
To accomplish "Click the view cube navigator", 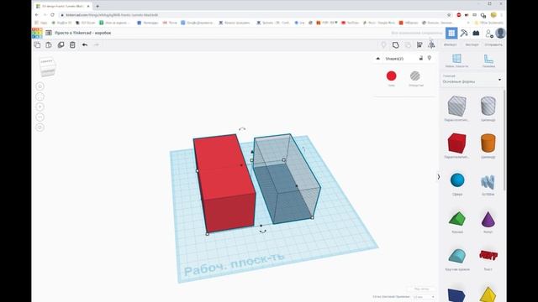I will (x=47, y=67).
